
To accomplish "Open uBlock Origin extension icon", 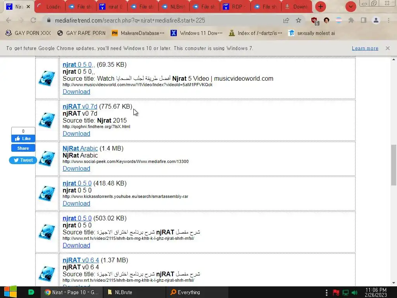I will click(315, 21).
